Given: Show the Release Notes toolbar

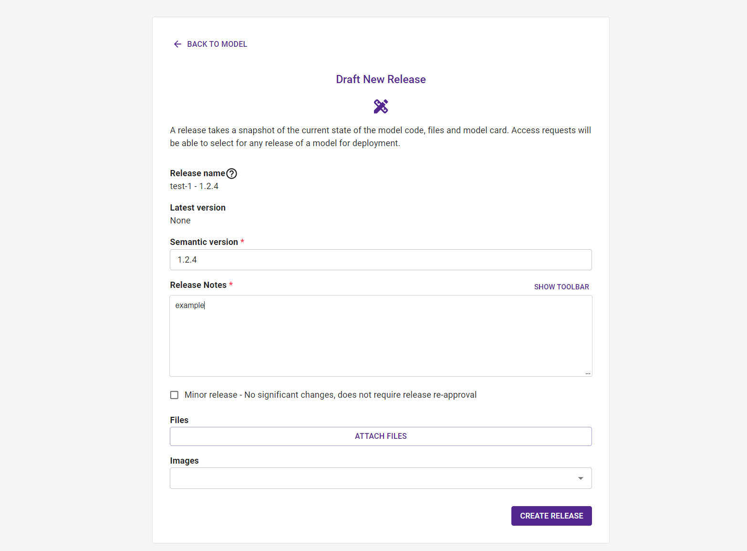Looking at the screenshot, I should (561, 286).
